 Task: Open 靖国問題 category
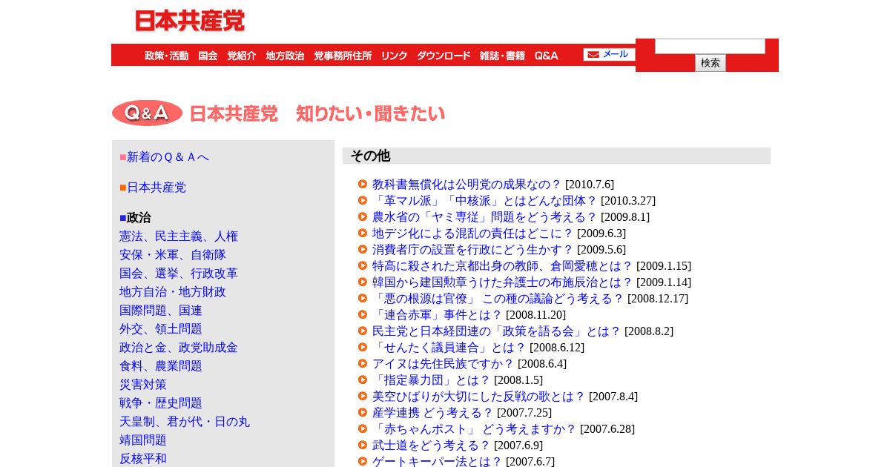tap(143, 440)
